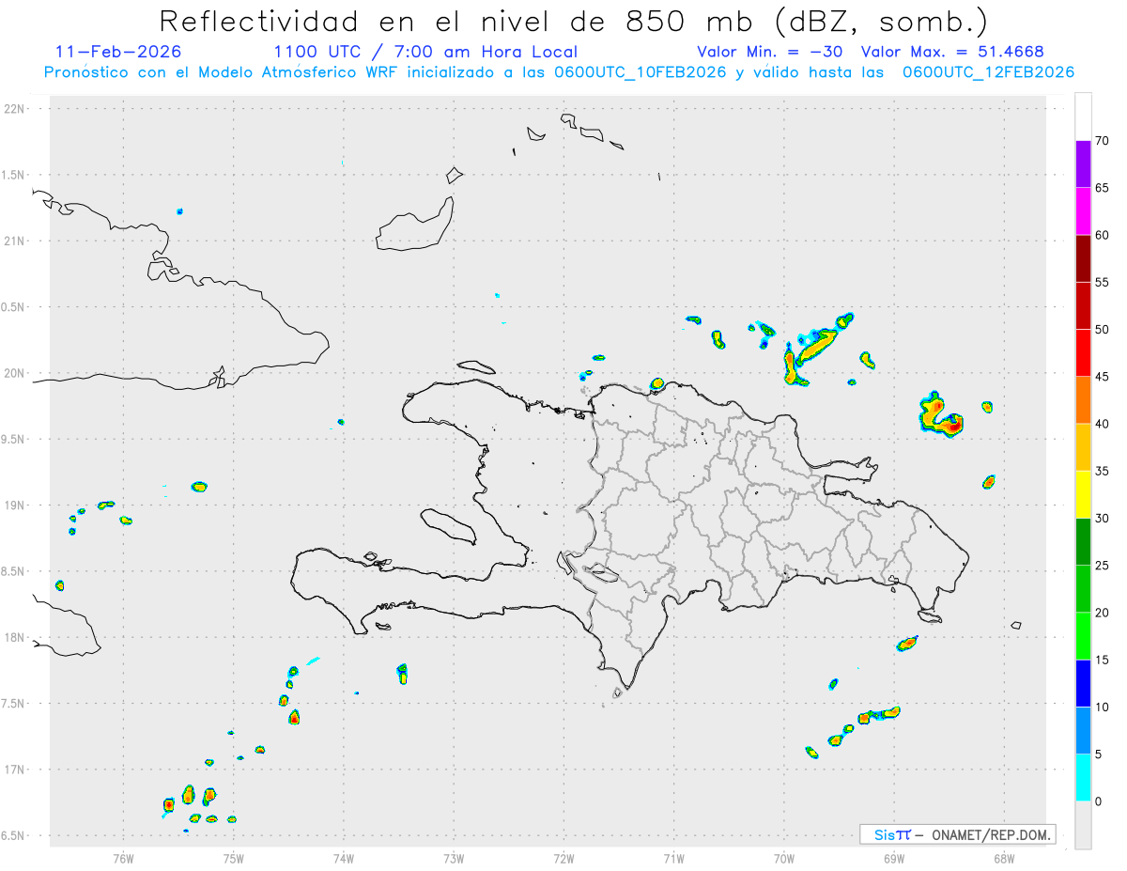Click the dark green 25-30 dBZ colorbar segment
1127x871 pixels.
click(x=1083, y=542)
